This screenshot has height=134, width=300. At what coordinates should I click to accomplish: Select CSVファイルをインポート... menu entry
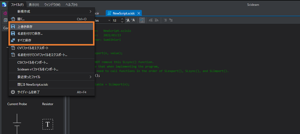click(52, 62)
